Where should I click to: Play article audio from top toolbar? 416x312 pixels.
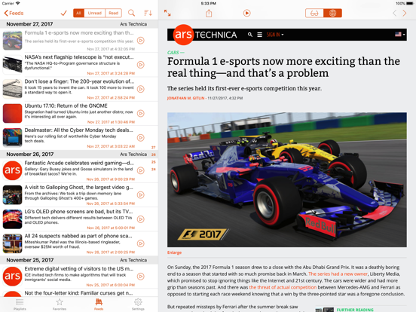(x=246, y=13)
